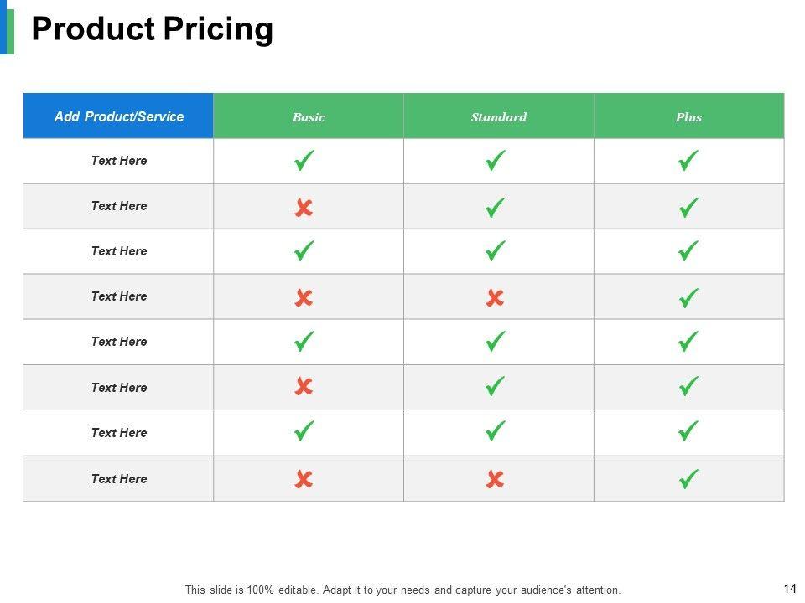Click the Product Pricing slide title
The height and width of the screenshot is (603, 805).
tap(152, 29)
